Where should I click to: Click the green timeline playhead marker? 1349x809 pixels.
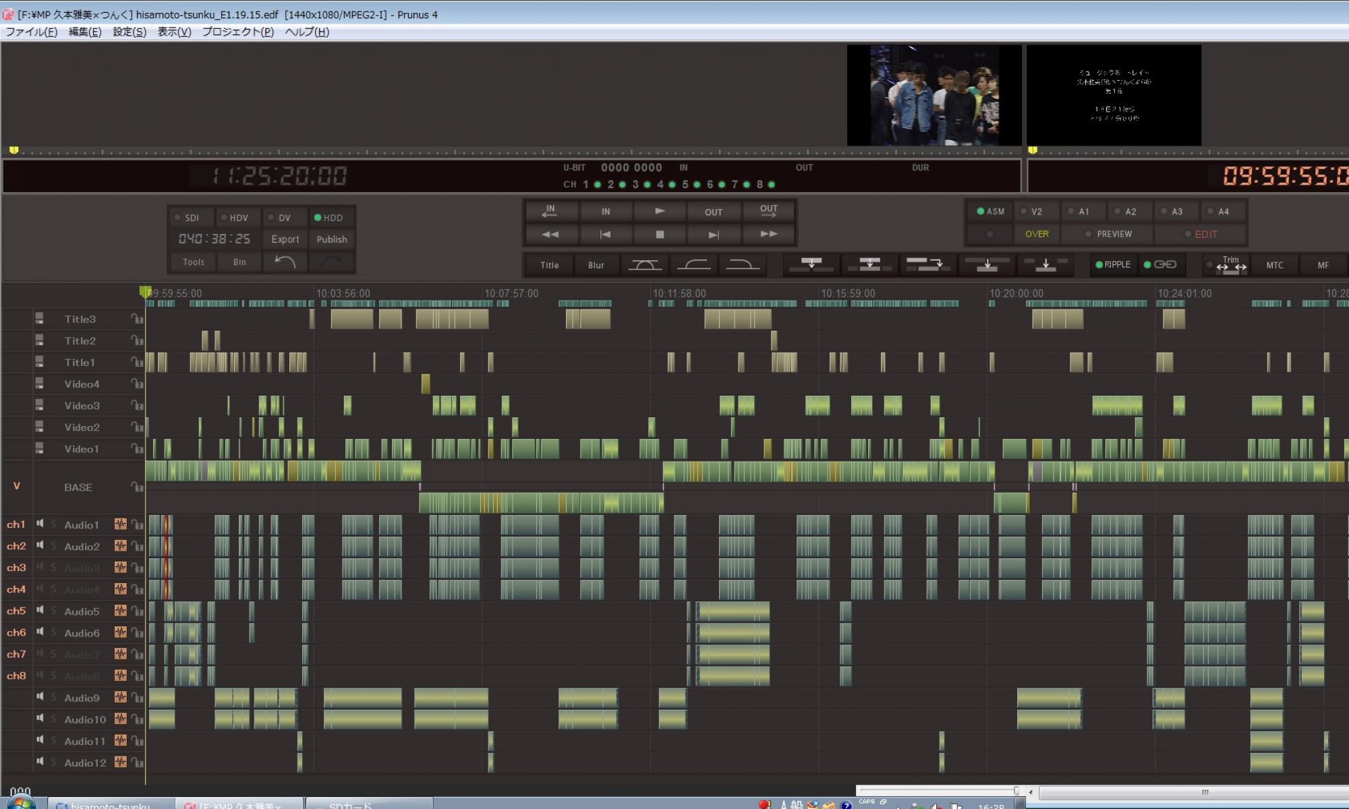click(x=145, y=291)
